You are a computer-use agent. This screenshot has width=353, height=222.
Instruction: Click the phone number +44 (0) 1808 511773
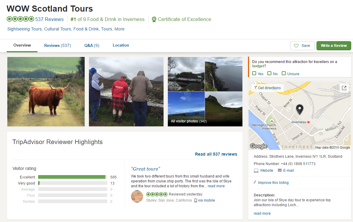[298, 164]
